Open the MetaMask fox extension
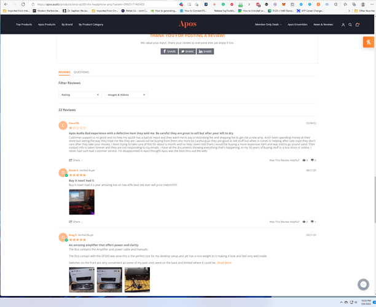This screenshot has height=307, width=376. (x=284, y=4)
